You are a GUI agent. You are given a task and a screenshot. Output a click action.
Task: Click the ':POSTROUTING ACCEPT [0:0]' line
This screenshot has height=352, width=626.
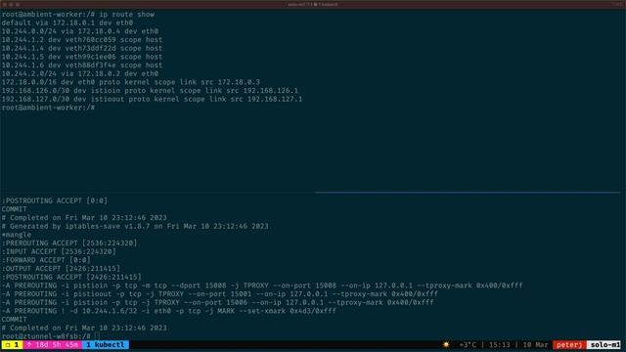55,200
